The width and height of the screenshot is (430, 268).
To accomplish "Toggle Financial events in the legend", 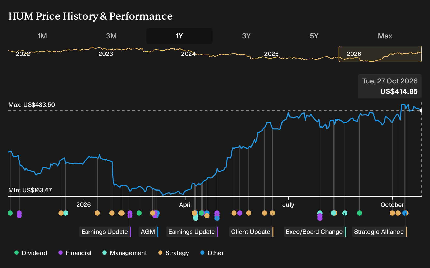I will pos(75,253).
